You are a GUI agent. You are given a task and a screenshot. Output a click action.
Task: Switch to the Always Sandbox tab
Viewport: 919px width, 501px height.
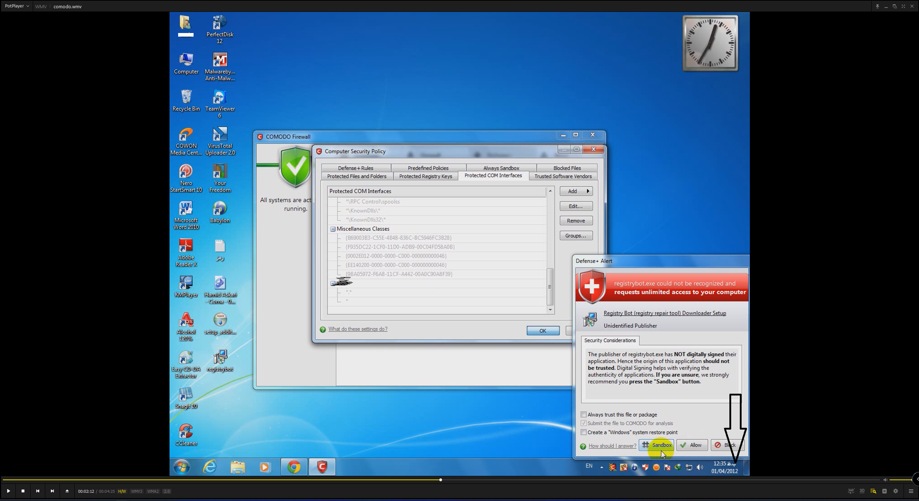pyautogui.click(x=501, y=168)
